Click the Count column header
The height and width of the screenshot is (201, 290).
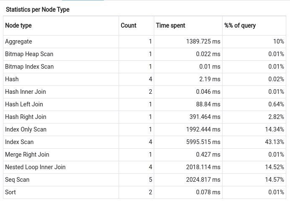(x=128, y=26)
